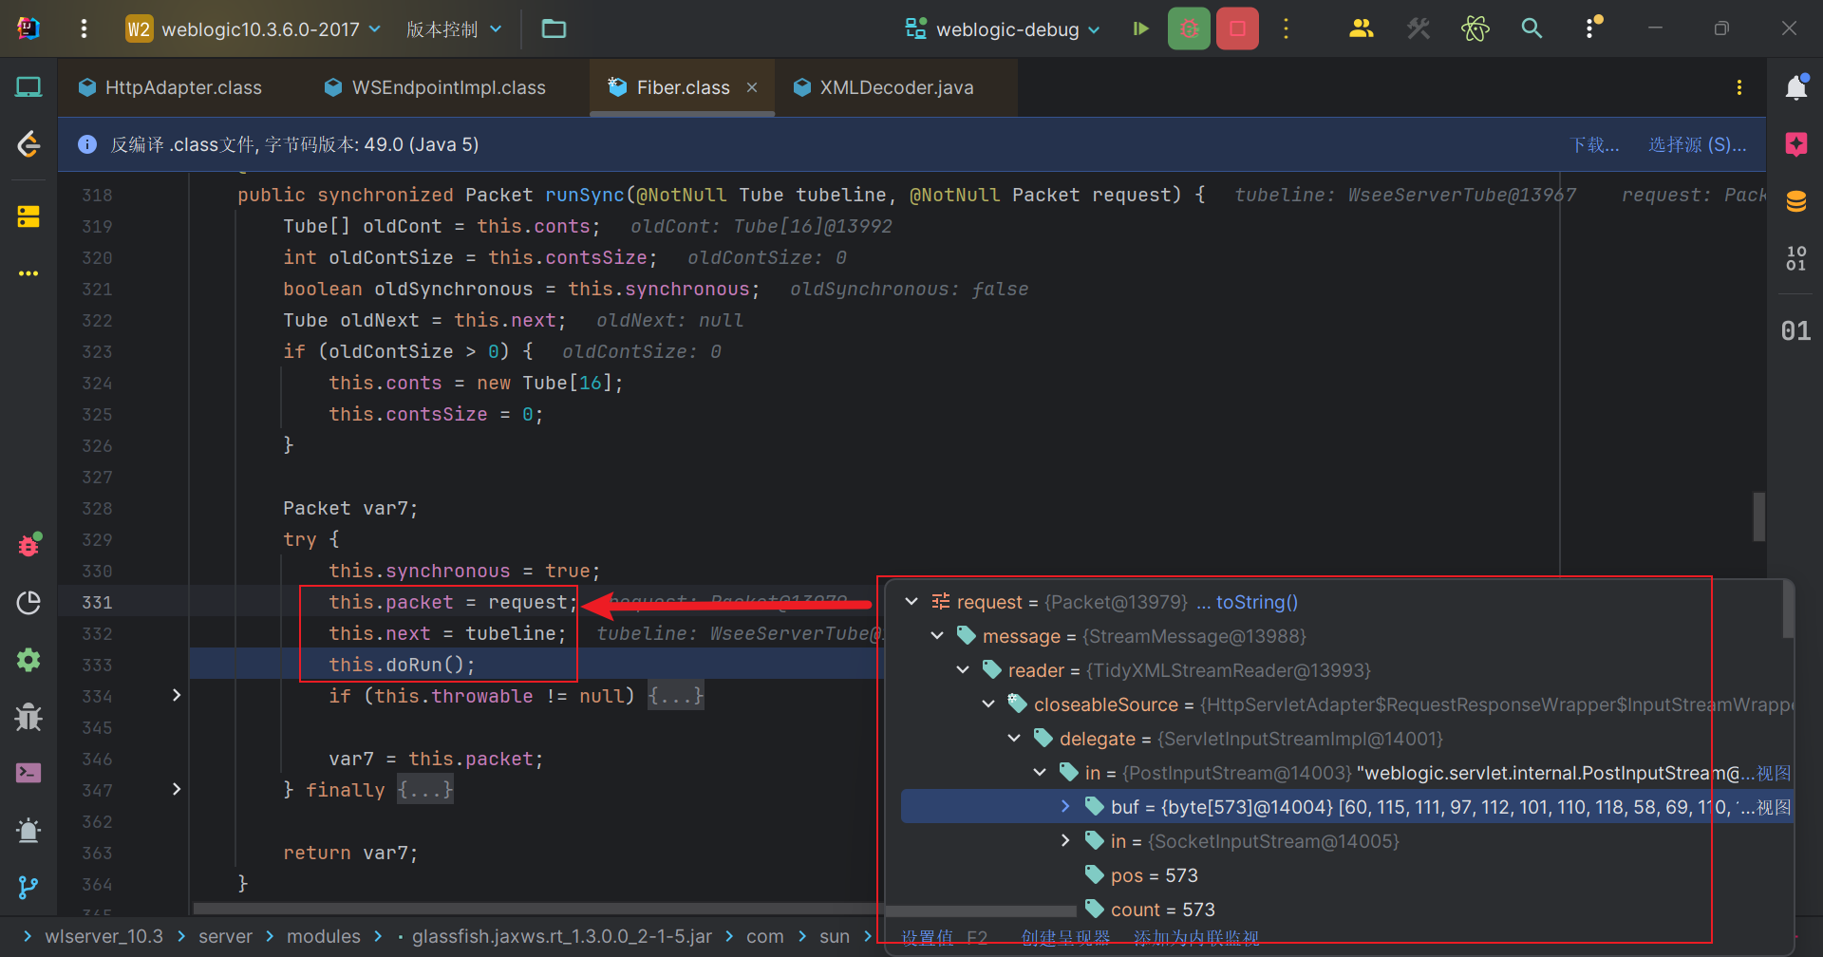The image size is (1823, 957).
Task: Open the build tools hammer icon
Action: [x=1419, y=28]
